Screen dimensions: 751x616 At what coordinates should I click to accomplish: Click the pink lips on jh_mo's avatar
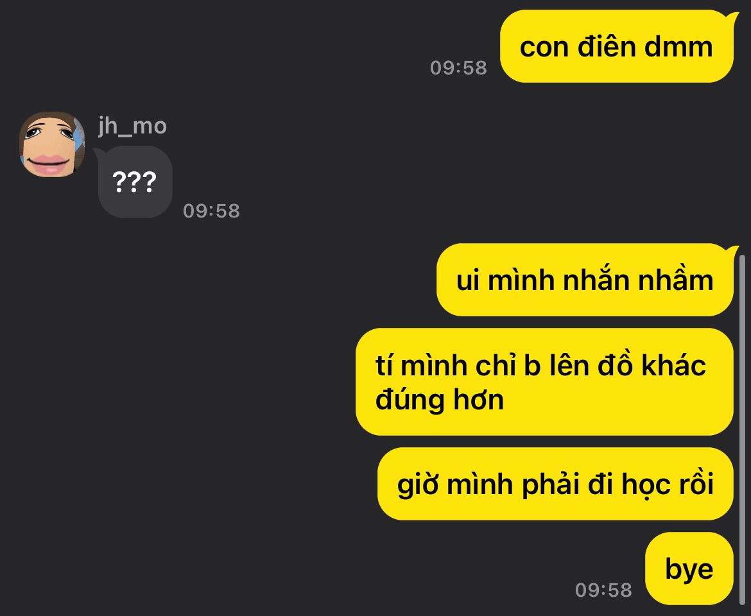pyautogui.click(x=48, y=164)
